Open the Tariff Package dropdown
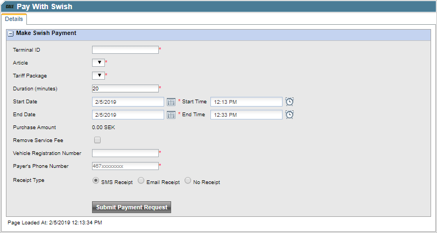This screenshot has width=437, height=233. click(x=98, y=75)
